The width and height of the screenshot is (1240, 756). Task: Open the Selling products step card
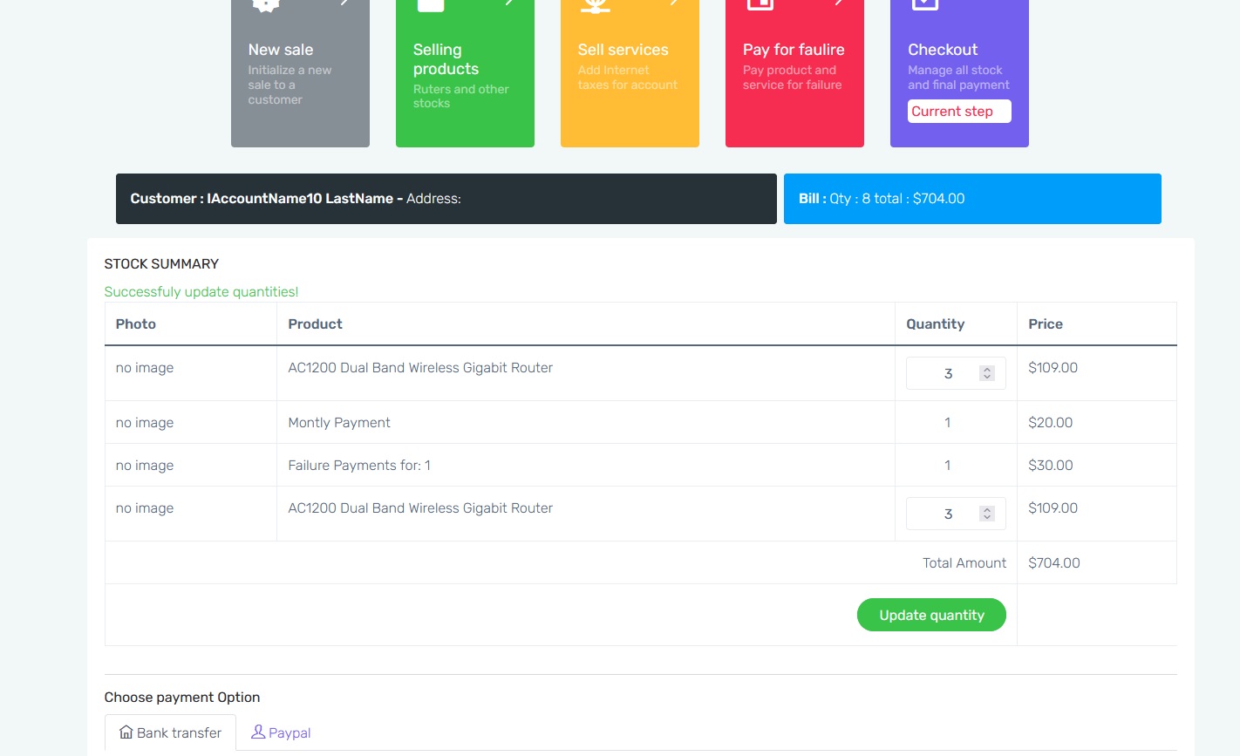465,73
